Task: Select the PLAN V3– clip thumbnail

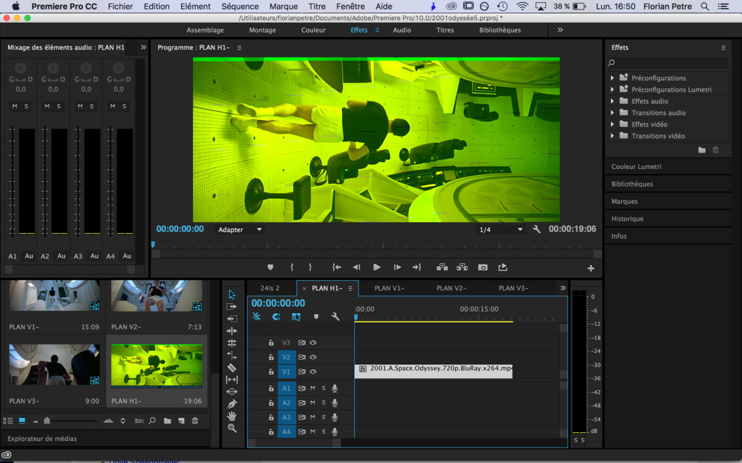Action: point(54,364)
